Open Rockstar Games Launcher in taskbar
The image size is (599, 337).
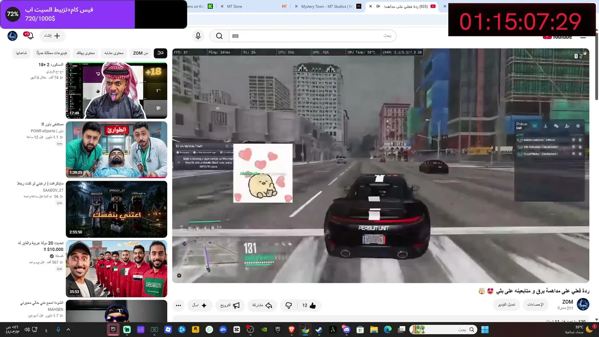196,330
